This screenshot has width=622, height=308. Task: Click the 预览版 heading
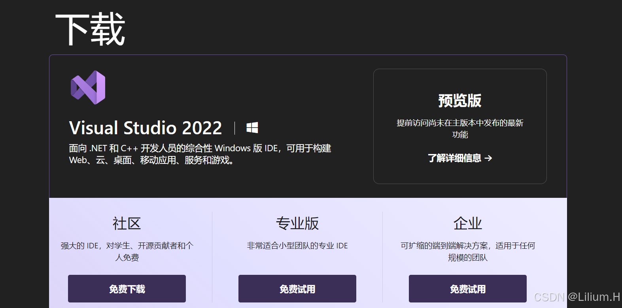point(460,100)
